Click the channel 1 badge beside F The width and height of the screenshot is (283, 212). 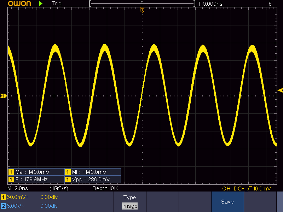(11, 179)
